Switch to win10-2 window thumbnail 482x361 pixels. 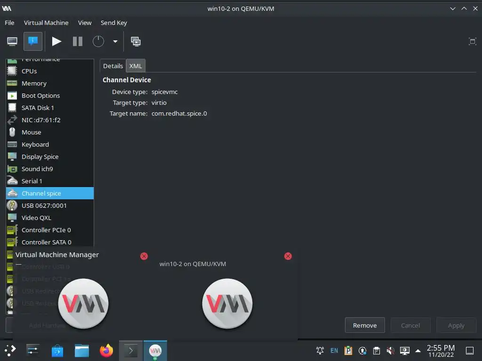(227, 303)
